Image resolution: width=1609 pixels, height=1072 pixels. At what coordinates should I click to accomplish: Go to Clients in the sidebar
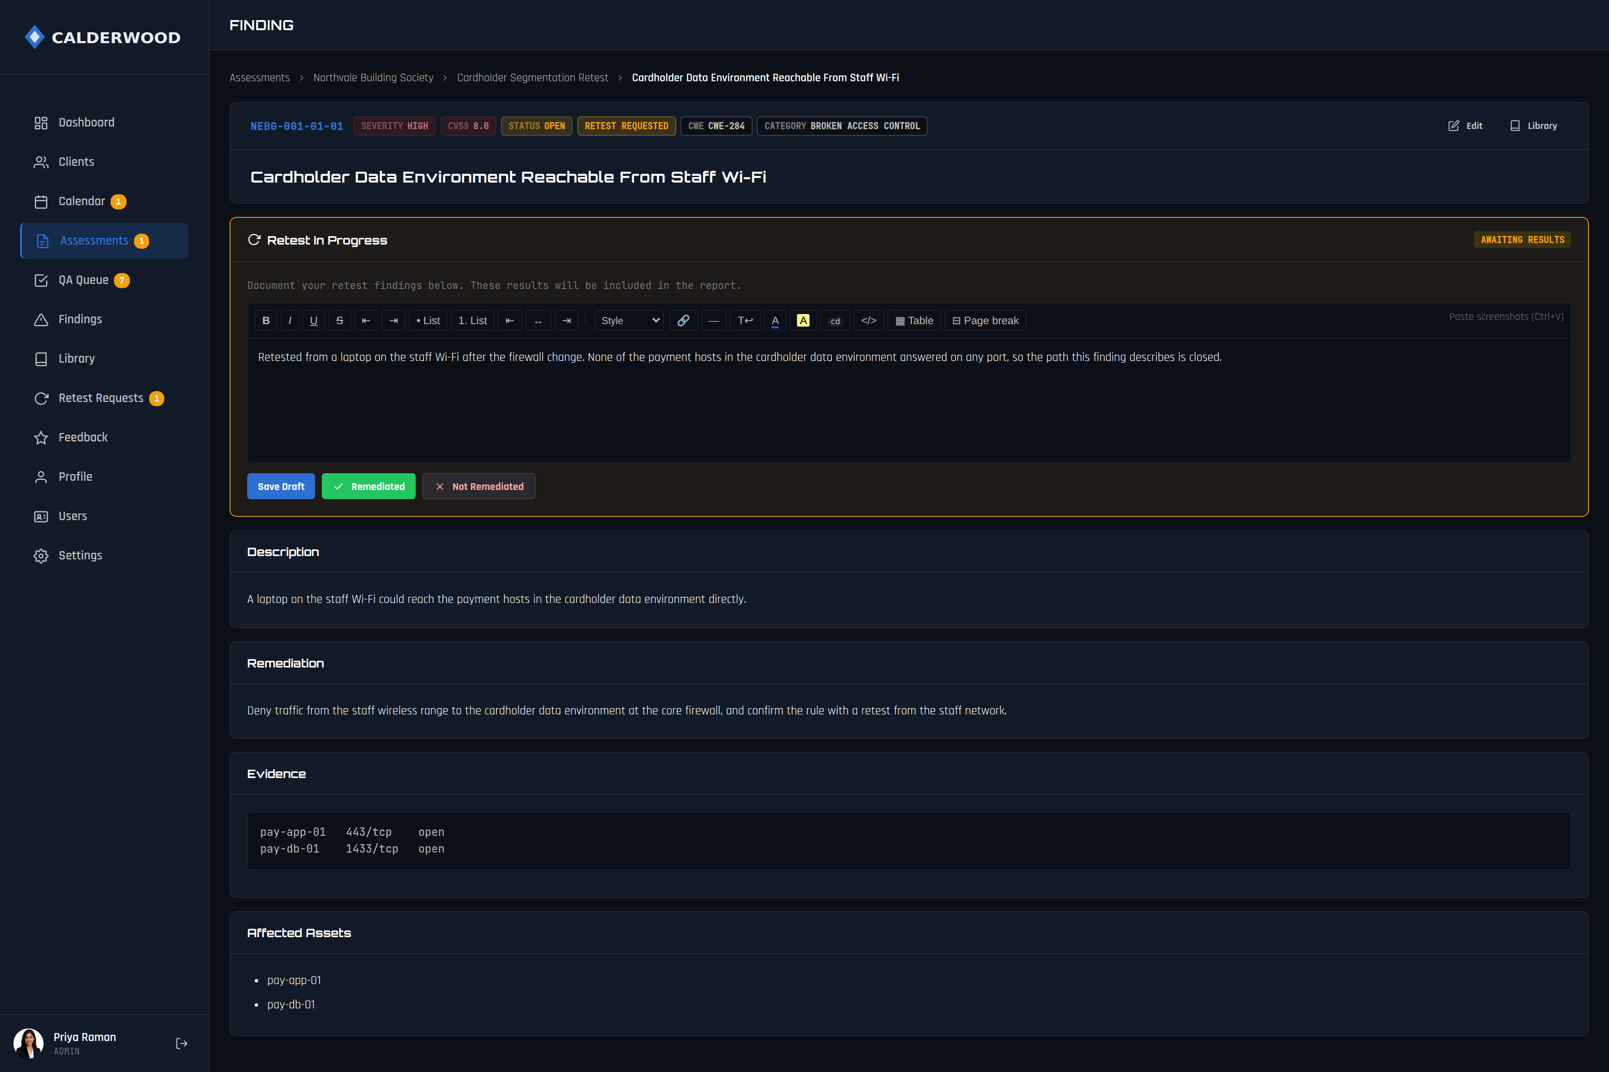(104, 162)
